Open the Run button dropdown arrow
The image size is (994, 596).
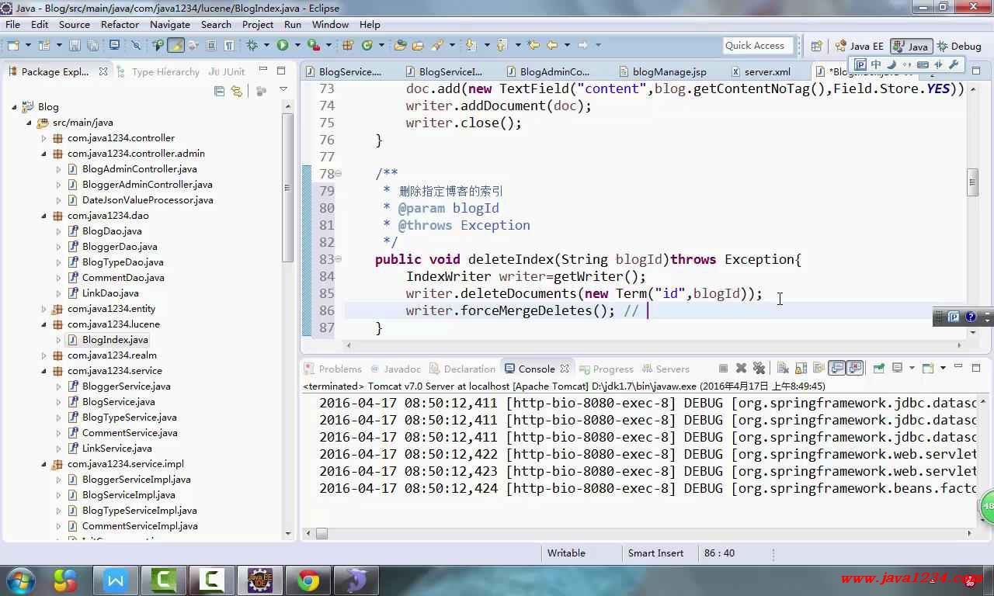point(297,45)
